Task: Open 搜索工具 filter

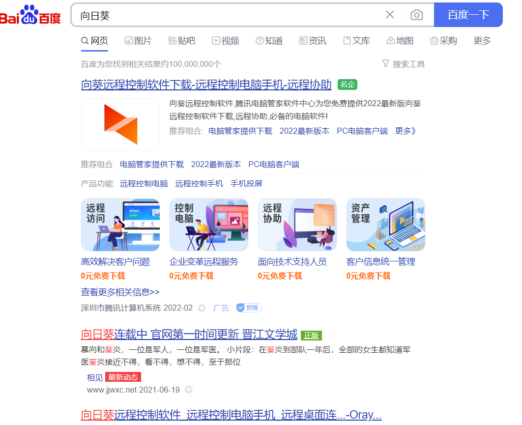Action: pyautogui.click(x=404, y=64)
